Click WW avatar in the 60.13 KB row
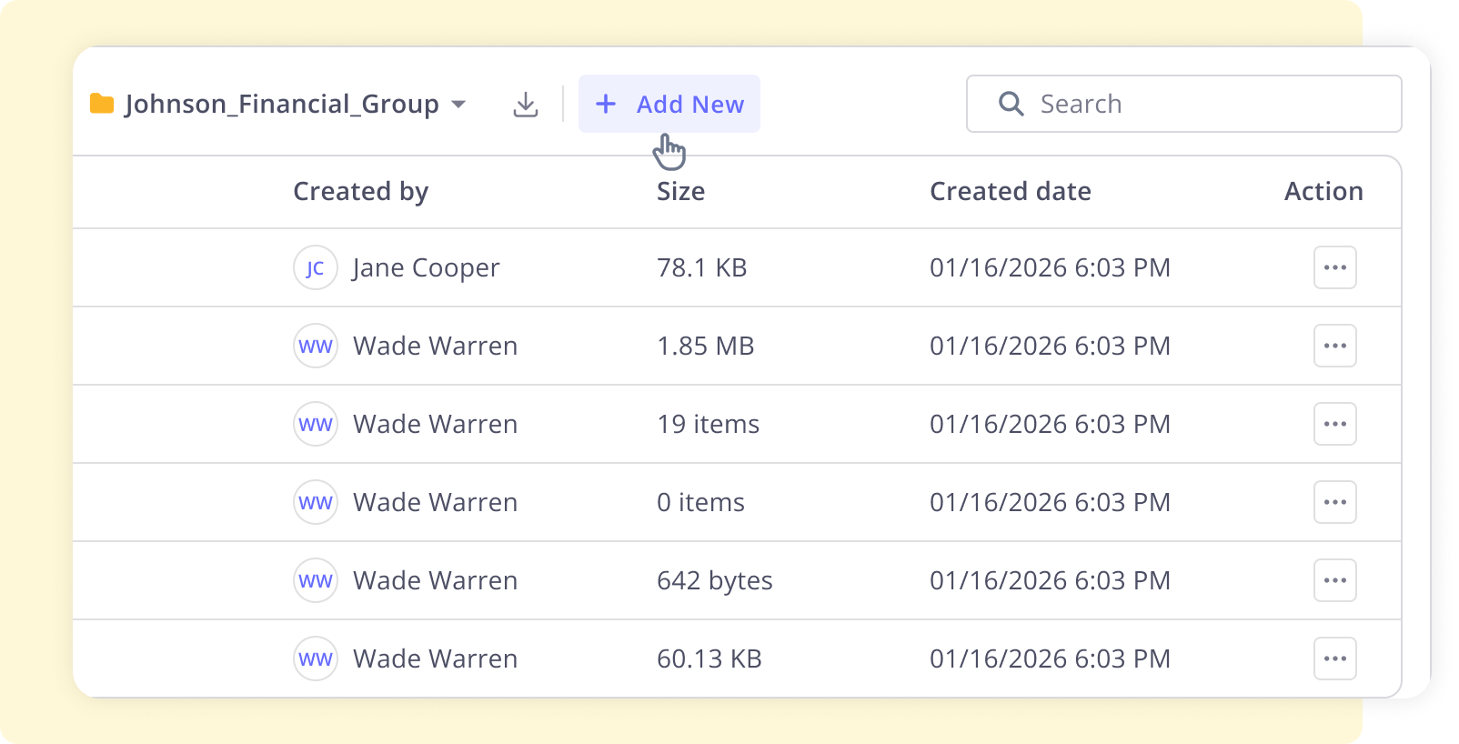This screenshot has height=744, width=1459. pos(316,659)
